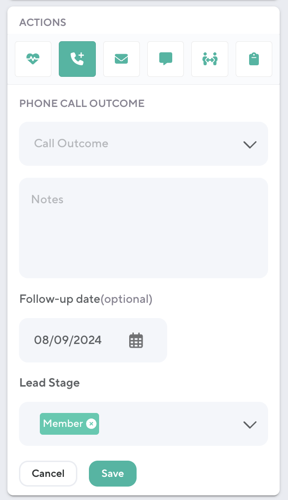Click the Lead Stage field label
The width and height of the screenshot is (288, 500).
click(50, 383)
